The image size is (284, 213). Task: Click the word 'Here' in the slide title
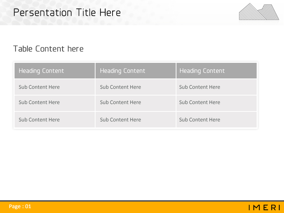click(x=110, y=13)
